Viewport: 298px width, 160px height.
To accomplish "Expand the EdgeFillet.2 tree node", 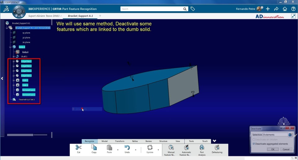I will coord(13,66).
